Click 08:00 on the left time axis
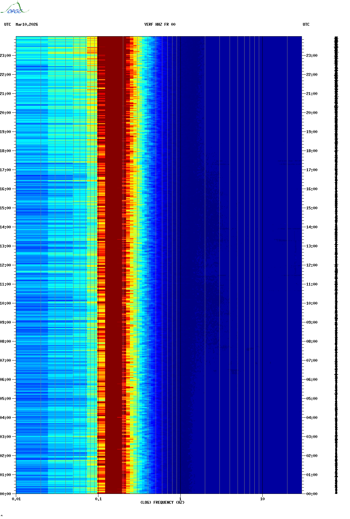Image resolution: width=350 pixels, height=519 pixels. click(5, 341)
